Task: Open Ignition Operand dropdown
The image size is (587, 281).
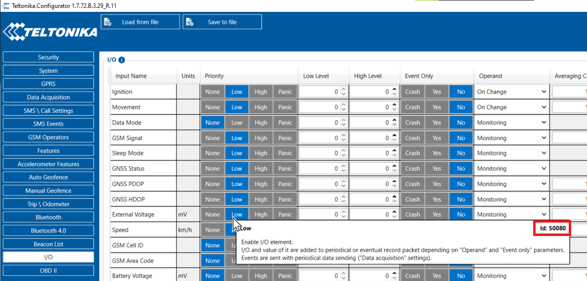Action: (511, 92)
